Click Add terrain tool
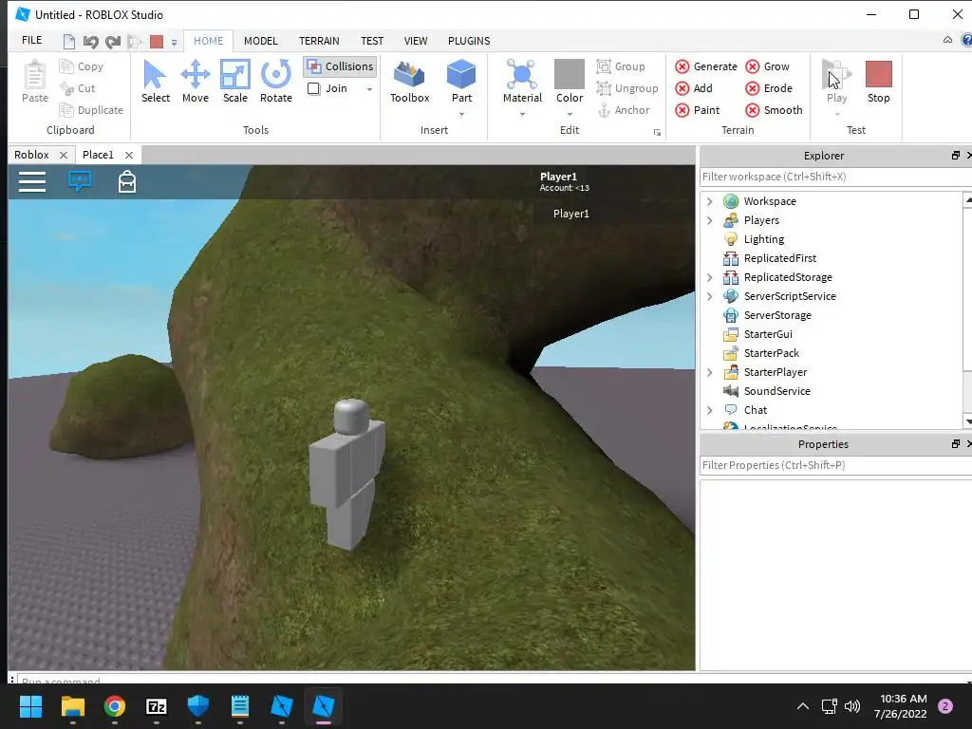Screen dimensions: 972x729 694,88
